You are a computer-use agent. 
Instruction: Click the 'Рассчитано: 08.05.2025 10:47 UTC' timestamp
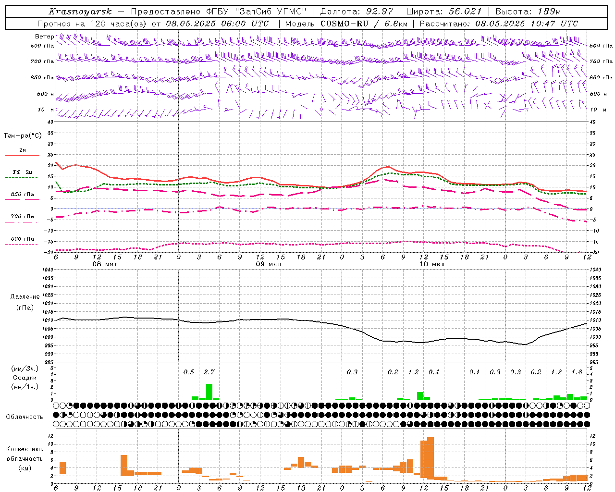tap(499, 24)
